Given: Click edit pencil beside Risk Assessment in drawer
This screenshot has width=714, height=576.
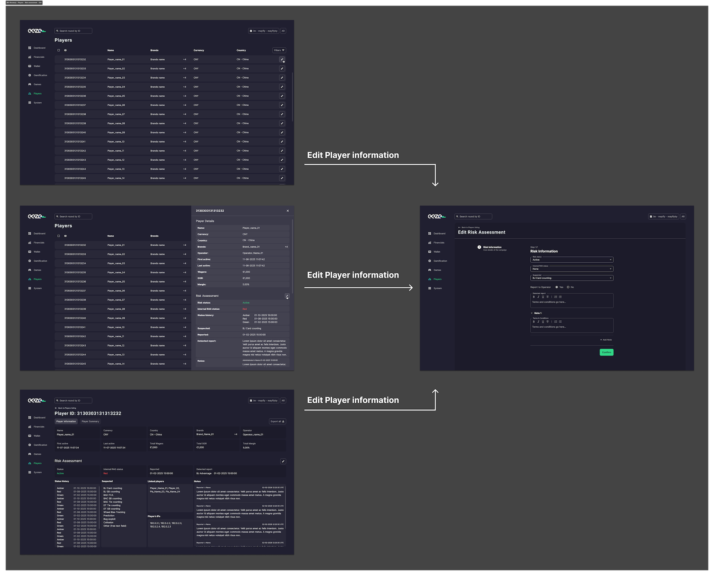Looking at the screenshot, I should (287, 296).
